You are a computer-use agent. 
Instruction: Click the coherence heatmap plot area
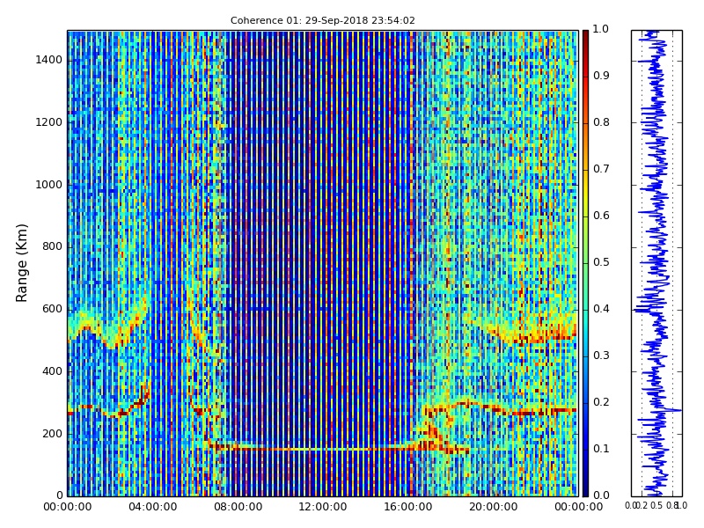coord(323,263)
